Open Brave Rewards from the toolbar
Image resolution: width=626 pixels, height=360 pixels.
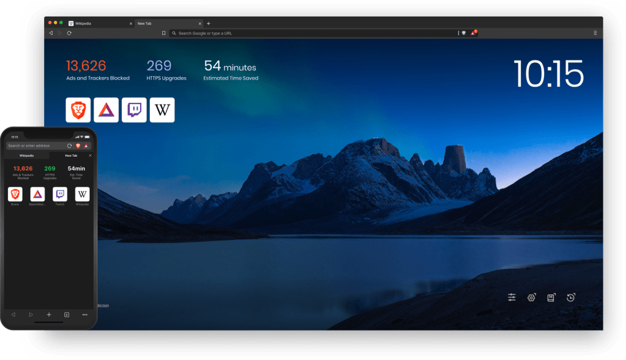(x=472, y=33)
